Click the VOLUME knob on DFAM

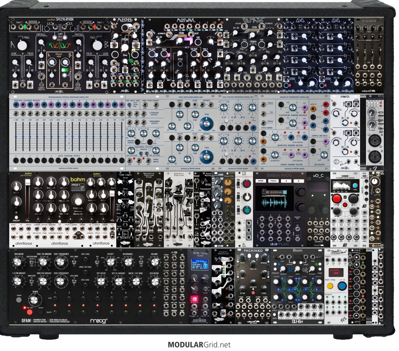[154, 262]
